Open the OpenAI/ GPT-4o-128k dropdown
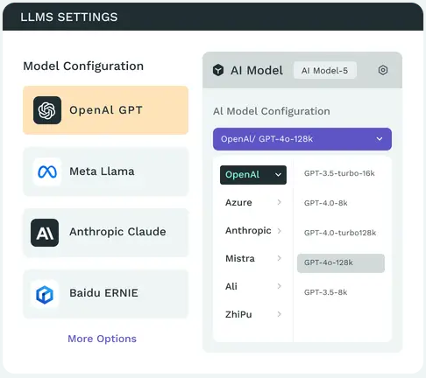 (302, 139)
